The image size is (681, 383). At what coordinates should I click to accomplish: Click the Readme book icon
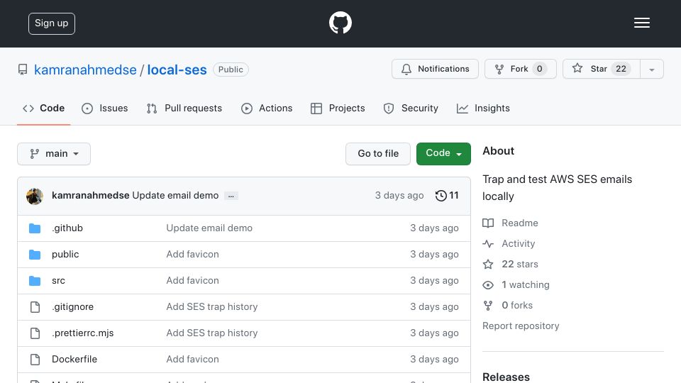(488, 223)
